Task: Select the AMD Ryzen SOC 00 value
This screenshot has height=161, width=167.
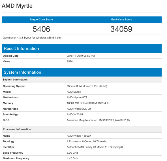Action: (79, 109)
